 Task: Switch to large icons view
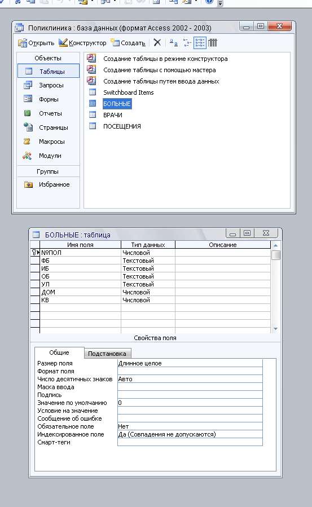point(174,43)
